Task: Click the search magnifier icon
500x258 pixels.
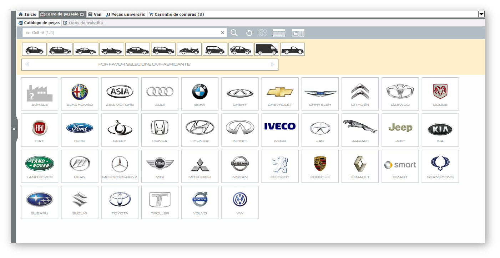Action: pos(234,33)
